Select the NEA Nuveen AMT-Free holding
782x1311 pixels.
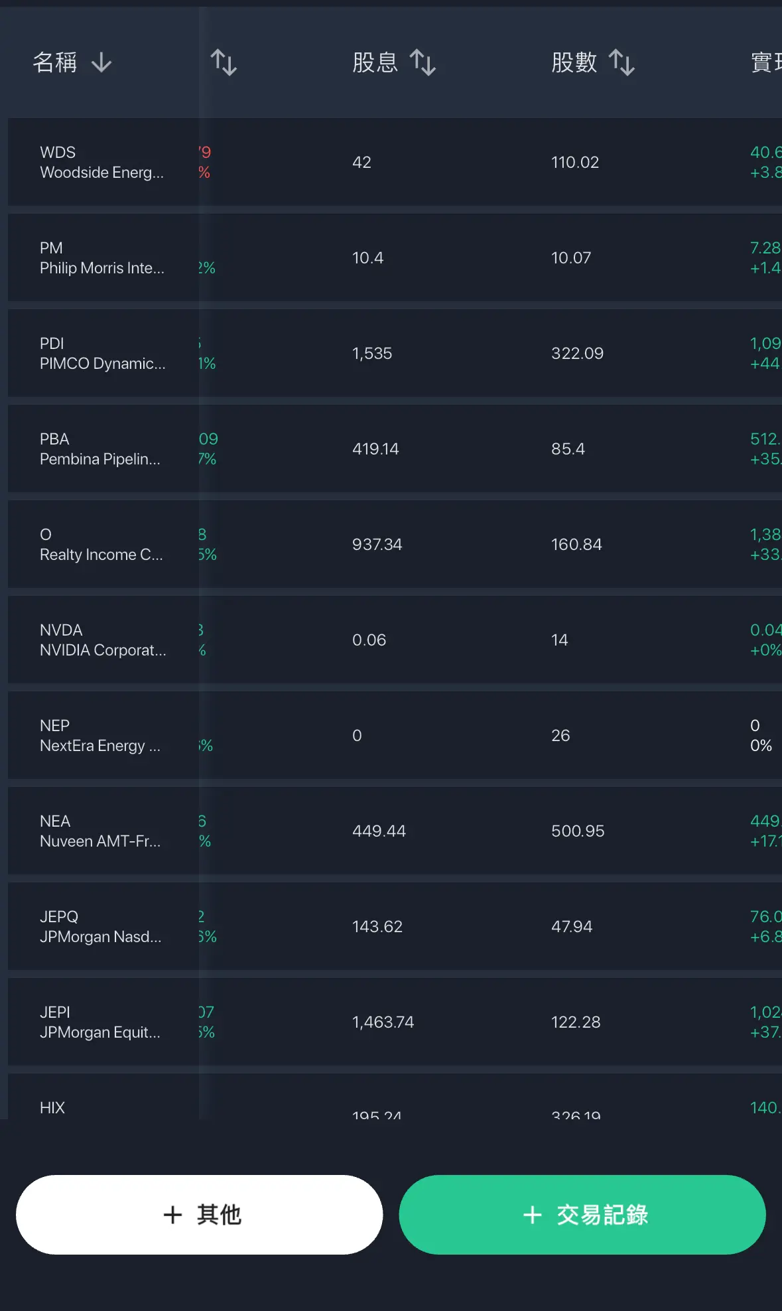pos(395,831)
